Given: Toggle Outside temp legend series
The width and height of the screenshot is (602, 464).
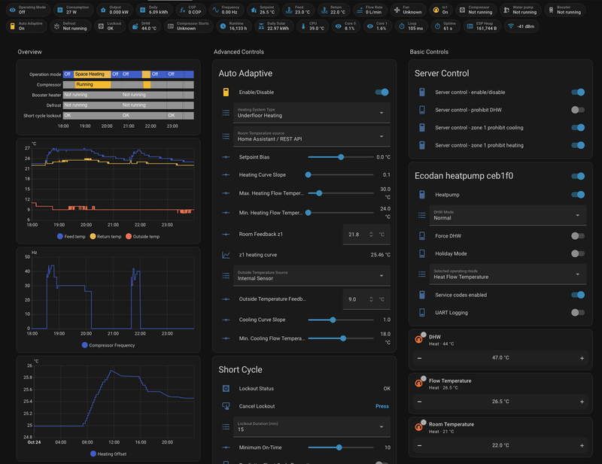Looking at the screenshot, I should click(x=142, y=236).
